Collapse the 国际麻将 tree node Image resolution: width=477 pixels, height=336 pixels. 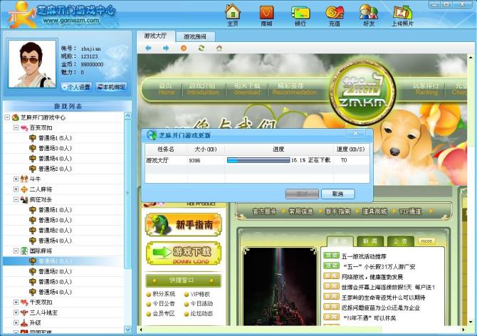tap(16, 251)
